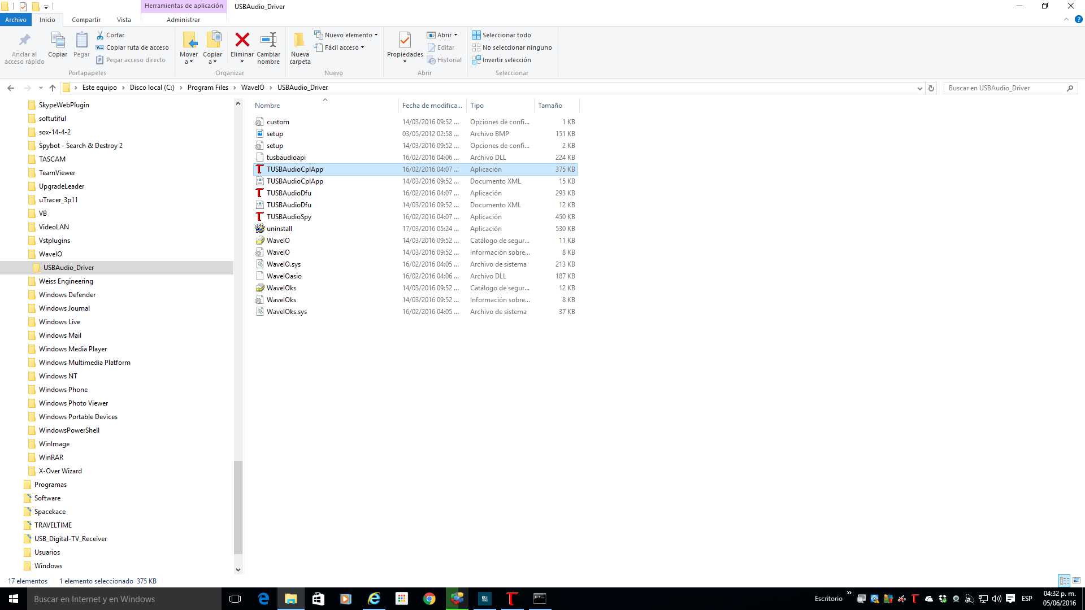Viewport: 1085px width, 610px height.
Task: Select TASCAM folder in tree
Action: coord(52,159)
